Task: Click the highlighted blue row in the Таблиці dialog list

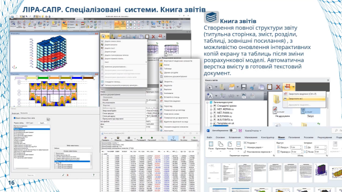Action: coord(32,129)
